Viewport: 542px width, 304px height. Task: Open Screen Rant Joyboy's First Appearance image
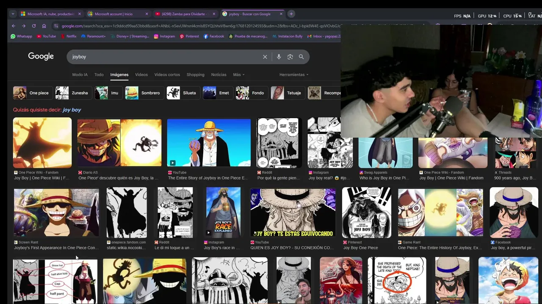click(56, 212)
